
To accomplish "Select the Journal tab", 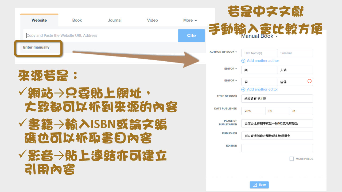I will pyautogui.click(x=115, y=20).
